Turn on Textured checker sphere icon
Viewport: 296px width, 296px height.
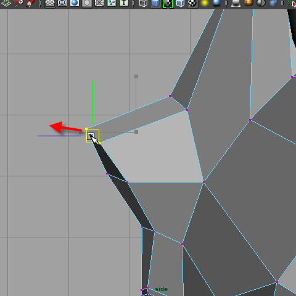192,3
